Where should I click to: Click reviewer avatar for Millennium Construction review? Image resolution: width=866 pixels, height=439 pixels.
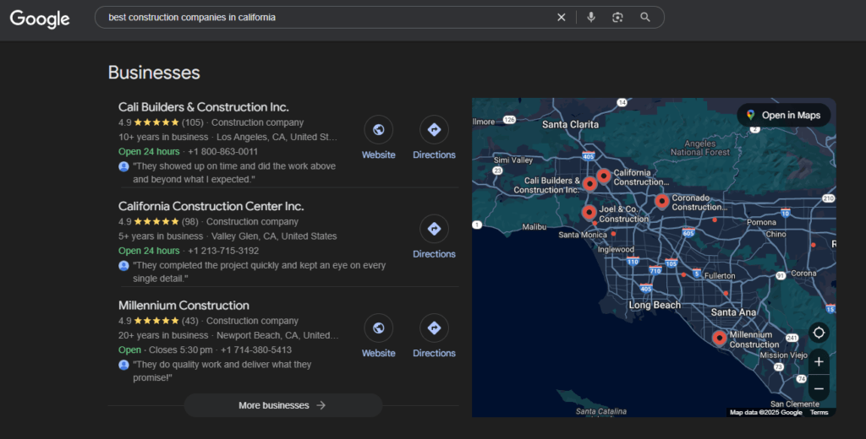123,365
